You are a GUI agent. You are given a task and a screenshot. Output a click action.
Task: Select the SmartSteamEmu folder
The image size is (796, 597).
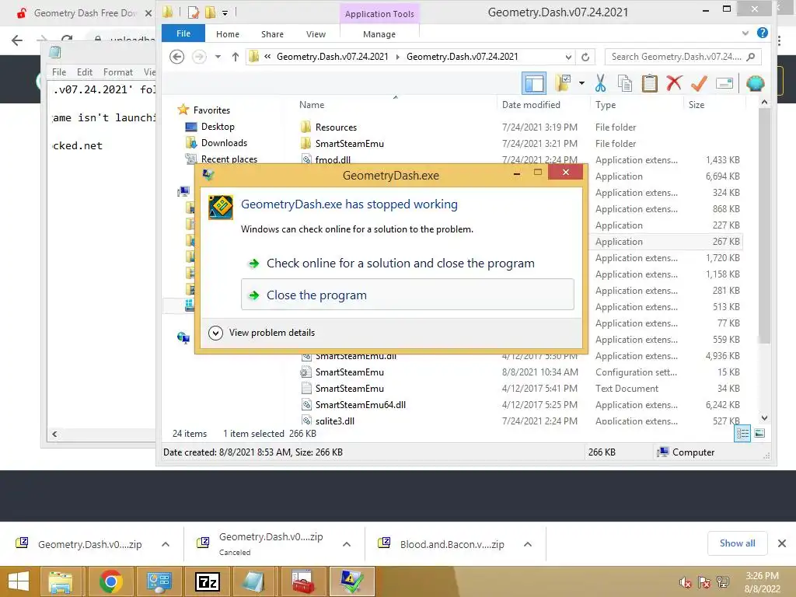[x=349, y=143]
